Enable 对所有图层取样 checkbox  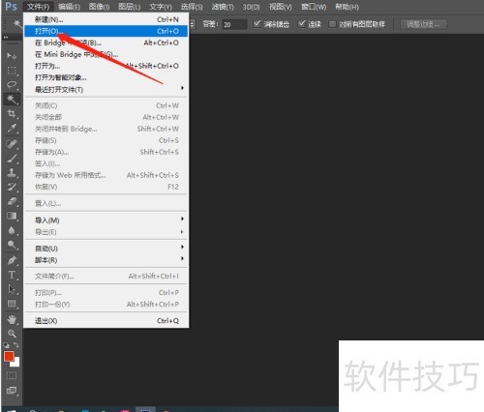332,24
